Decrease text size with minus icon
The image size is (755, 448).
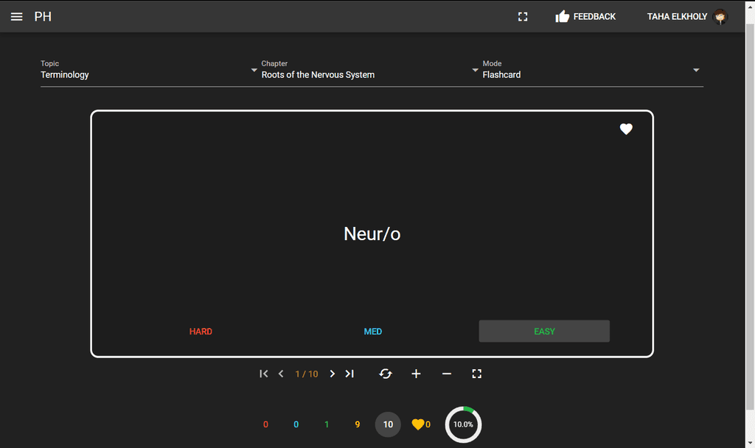click(x=447, y=374)
